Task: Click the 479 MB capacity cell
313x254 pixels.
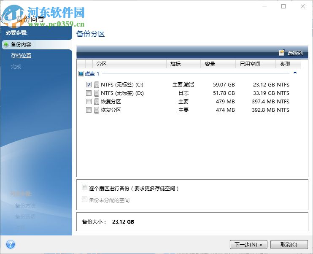Action: [225, 102]
